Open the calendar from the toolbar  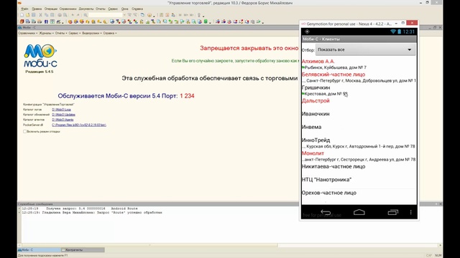[x=167, y=15]
